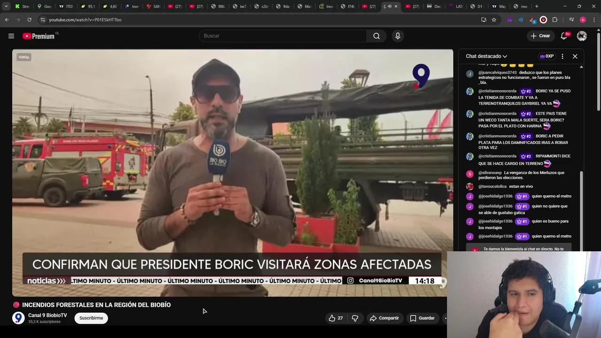Start voice search with the microphone
Image resolution: width=601 pixels, height=338 pixels.
pos(398,36)
